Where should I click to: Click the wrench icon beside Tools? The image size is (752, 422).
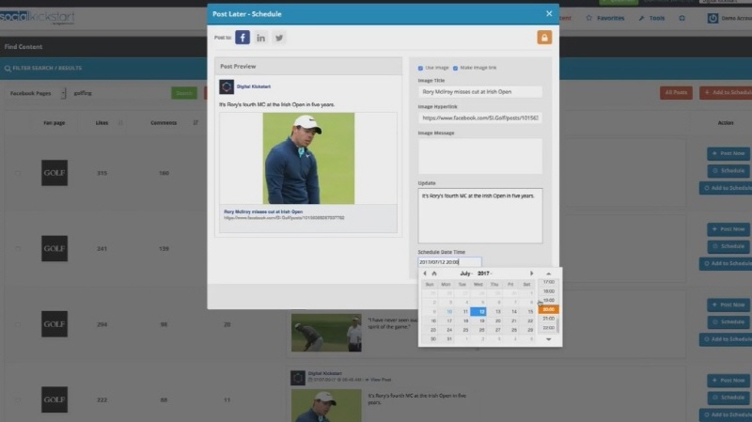pyautogui.click(x=642, y=18)
